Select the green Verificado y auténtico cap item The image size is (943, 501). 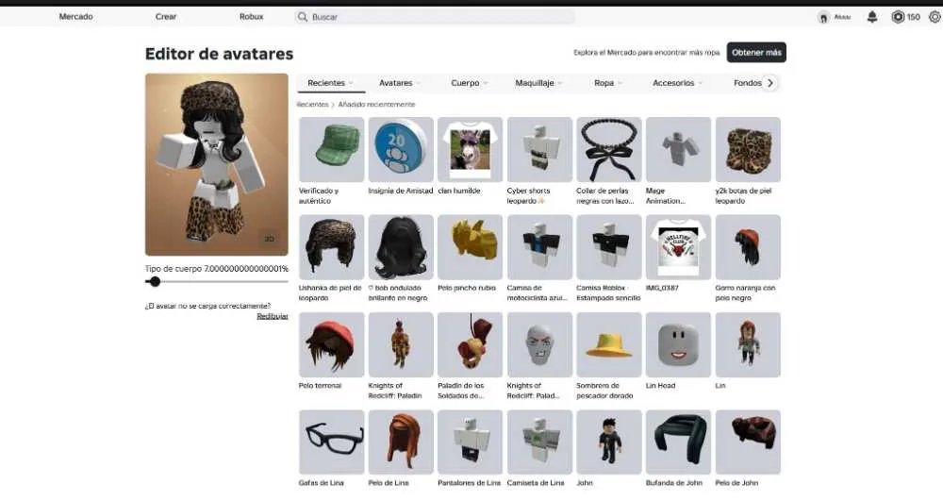[331, 150]
